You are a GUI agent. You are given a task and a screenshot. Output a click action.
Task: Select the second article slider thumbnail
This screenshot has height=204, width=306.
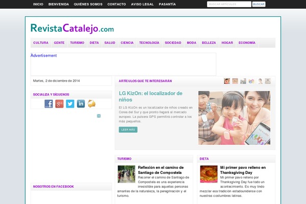coord(235,81)
